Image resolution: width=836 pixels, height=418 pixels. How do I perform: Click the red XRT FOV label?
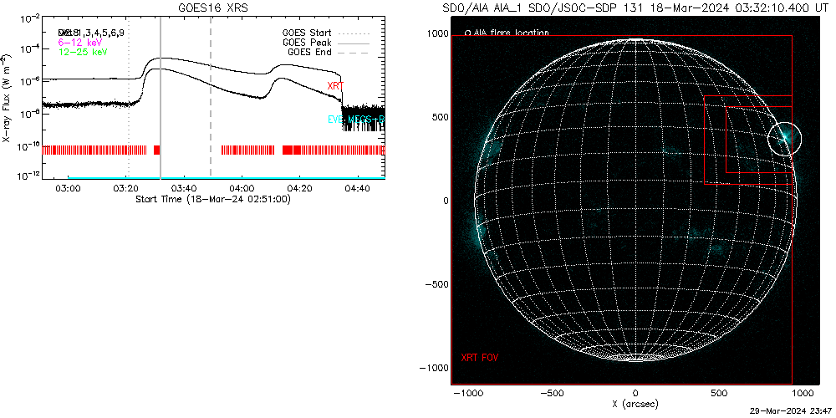[480, 357]
